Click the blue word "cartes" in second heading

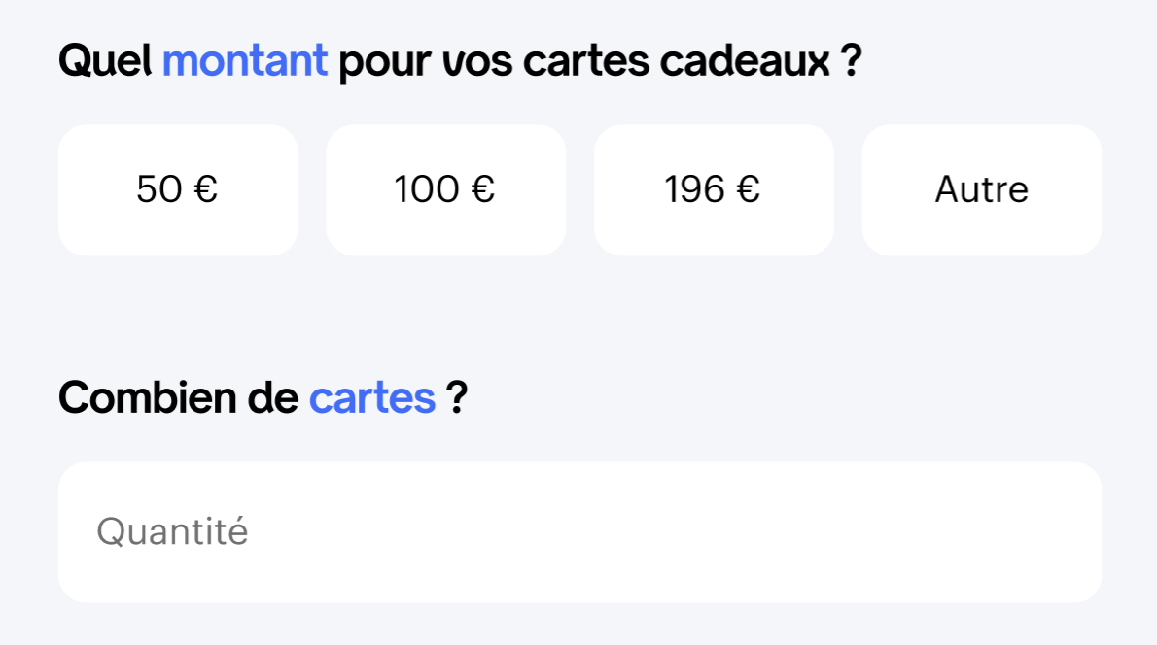(372, 397)
